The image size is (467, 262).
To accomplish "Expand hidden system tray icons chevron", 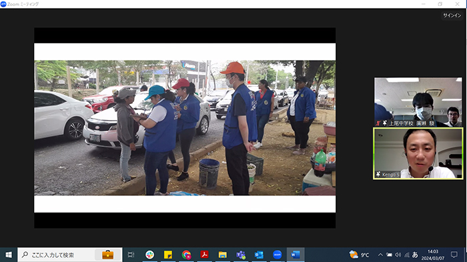I will pos(380,255).
